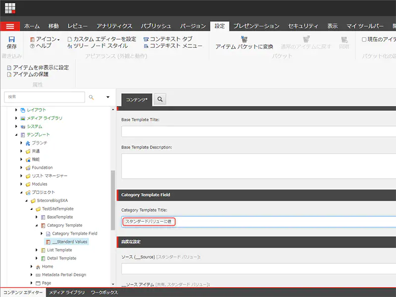396x297 pixels.
Task: Select the Metadata Partial Design item
Action: (x=64, y=275)
